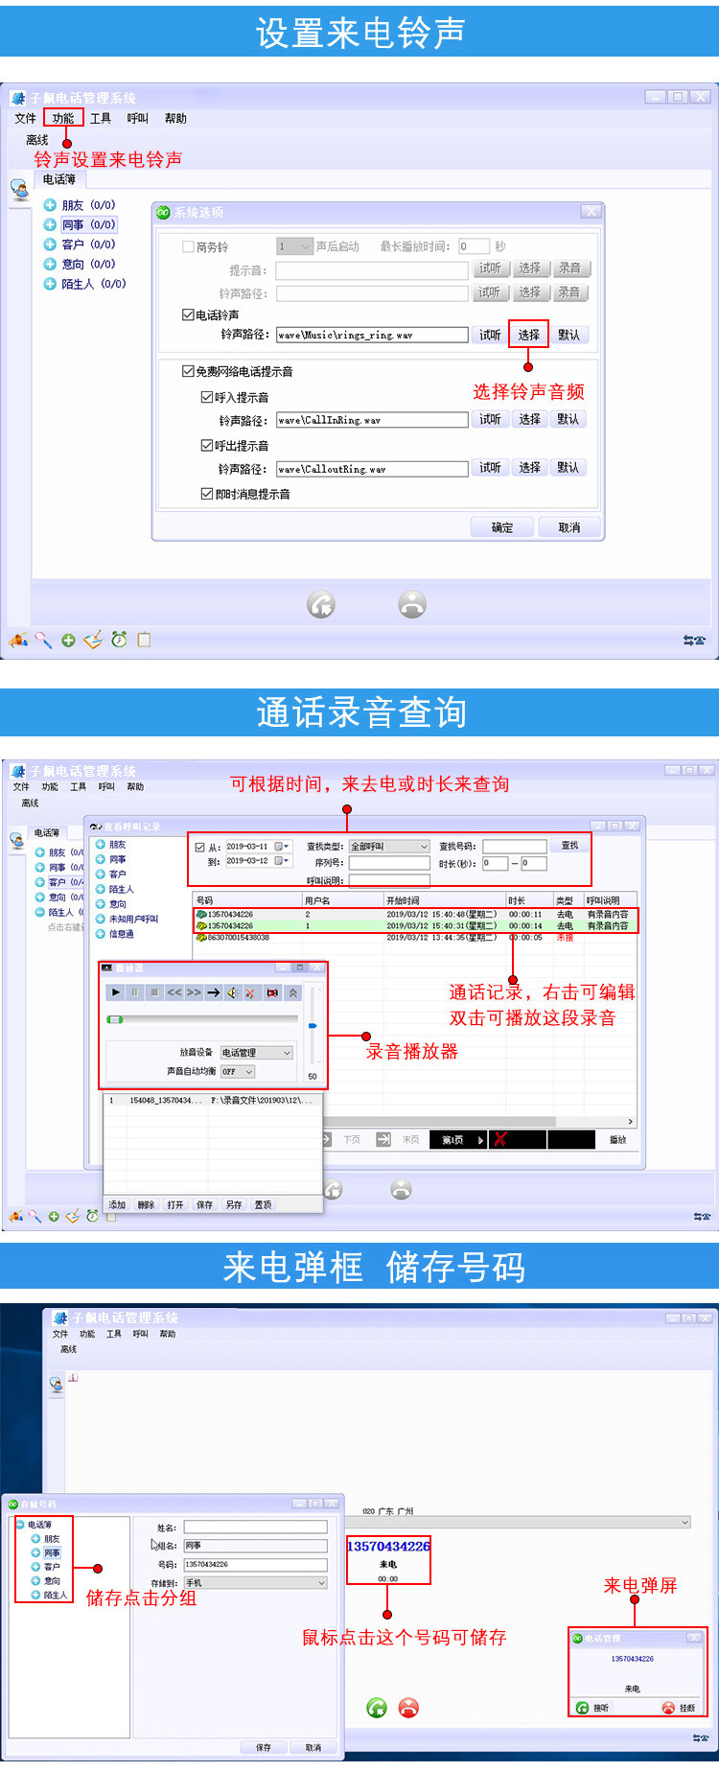The image size is (719, 1772).
Task: Collapse the 电话簿 tree in 存储号码
Action: point(20,1525)
